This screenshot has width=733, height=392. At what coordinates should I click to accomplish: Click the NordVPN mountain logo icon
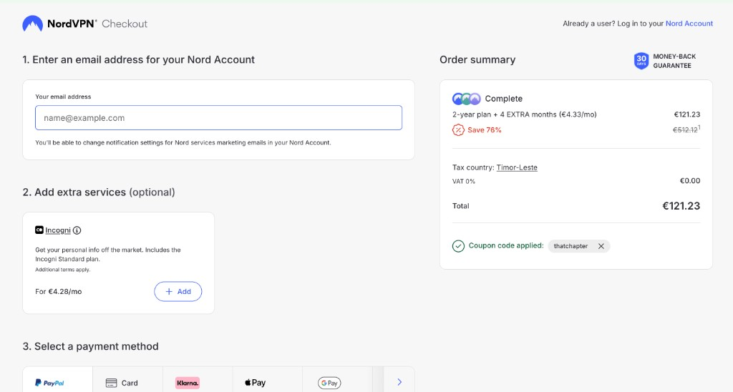point(33,24)
